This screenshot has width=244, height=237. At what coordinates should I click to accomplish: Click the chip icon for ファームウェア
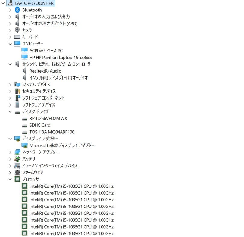17,173
